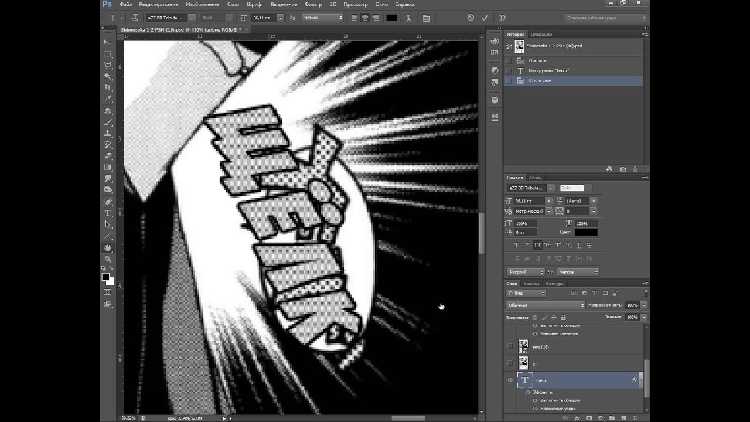Center-align text in the options bar
Image resolution: width=750 pixels, height=422 pixels.
click(365, 18)
